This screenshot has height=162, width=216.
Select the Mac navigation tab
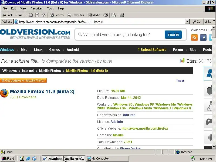click(x=24, y=50)
